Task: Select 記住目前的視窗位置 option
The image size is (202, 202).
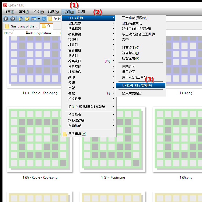Action: (140, 29)
